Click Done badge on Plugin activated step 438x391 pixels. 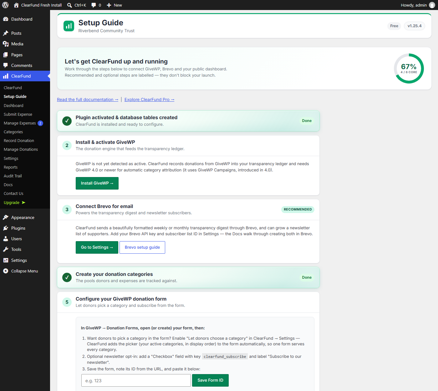pos(307,121)
